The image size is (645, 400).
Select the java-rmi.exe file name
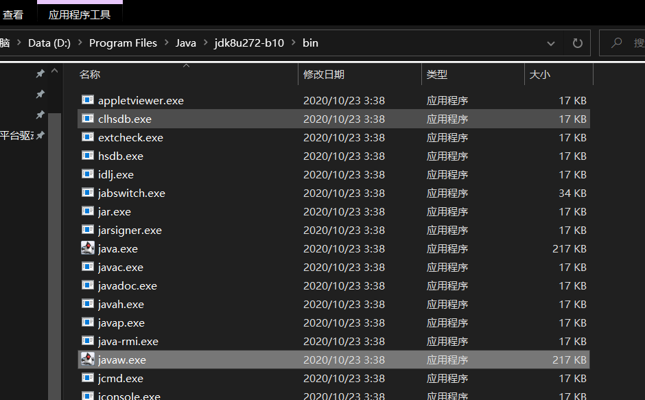tap(128, 341)
